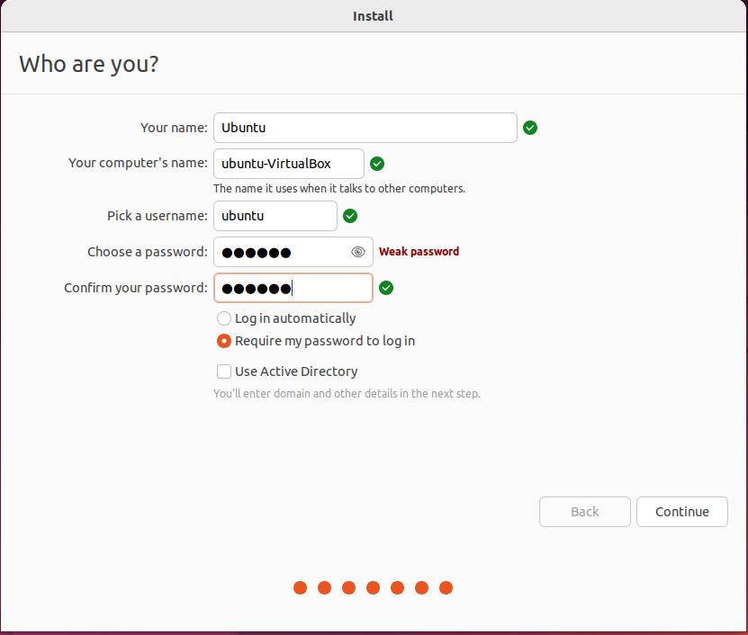Click the green checkmark beside Confirm password

coord(386,288)
